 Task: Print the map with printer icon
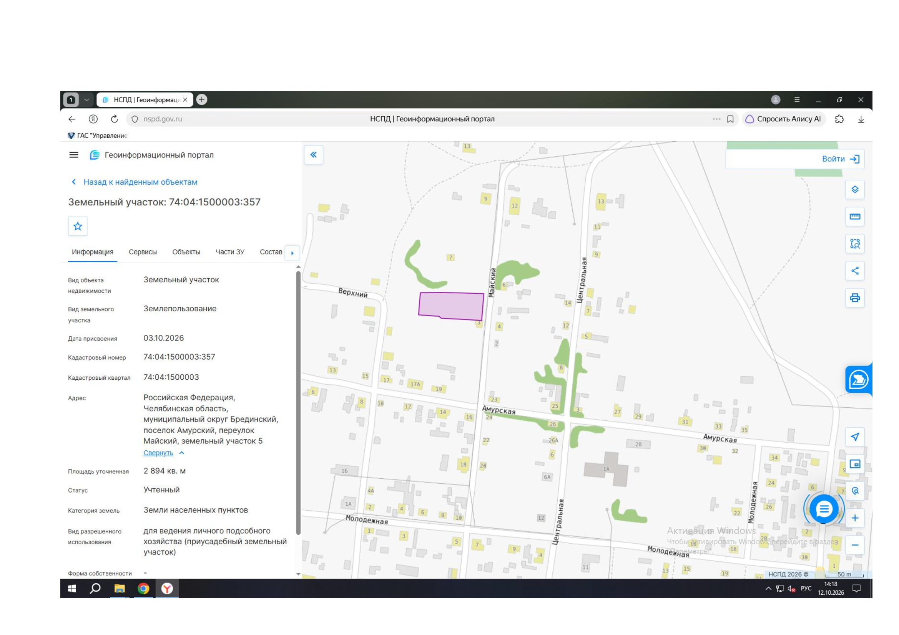tap(855, 298)
